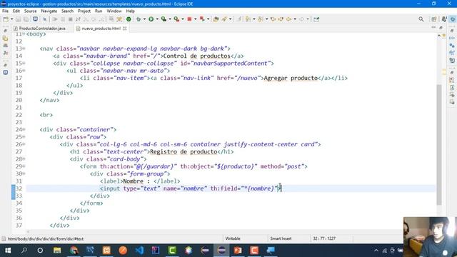Open the Run menu

(99, 11)
